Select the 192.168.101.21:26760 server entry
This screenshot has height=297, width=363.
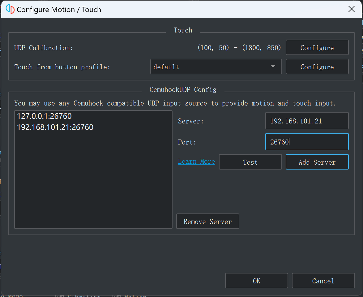click(55, 127)
